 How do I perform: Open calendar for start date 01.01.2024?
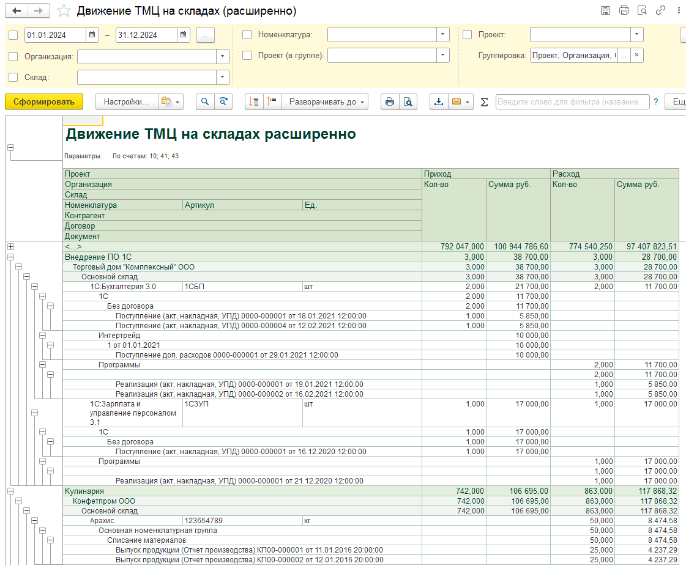[92, 34]
